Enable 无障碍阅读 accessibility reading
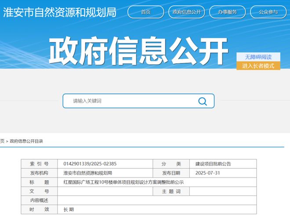The image size is (290, 222). pos(258,57)
